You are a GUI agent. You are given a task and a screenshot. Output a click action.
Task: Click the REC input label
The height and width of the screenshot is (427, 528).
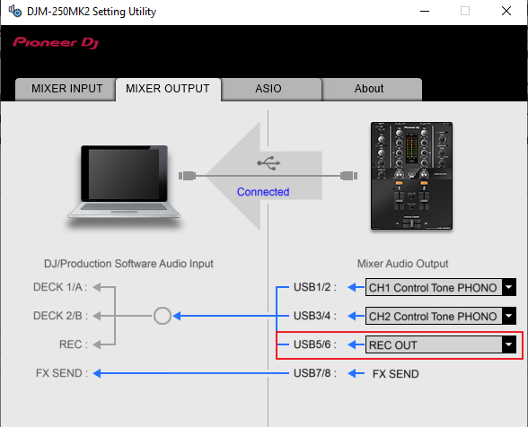point(73,344)
